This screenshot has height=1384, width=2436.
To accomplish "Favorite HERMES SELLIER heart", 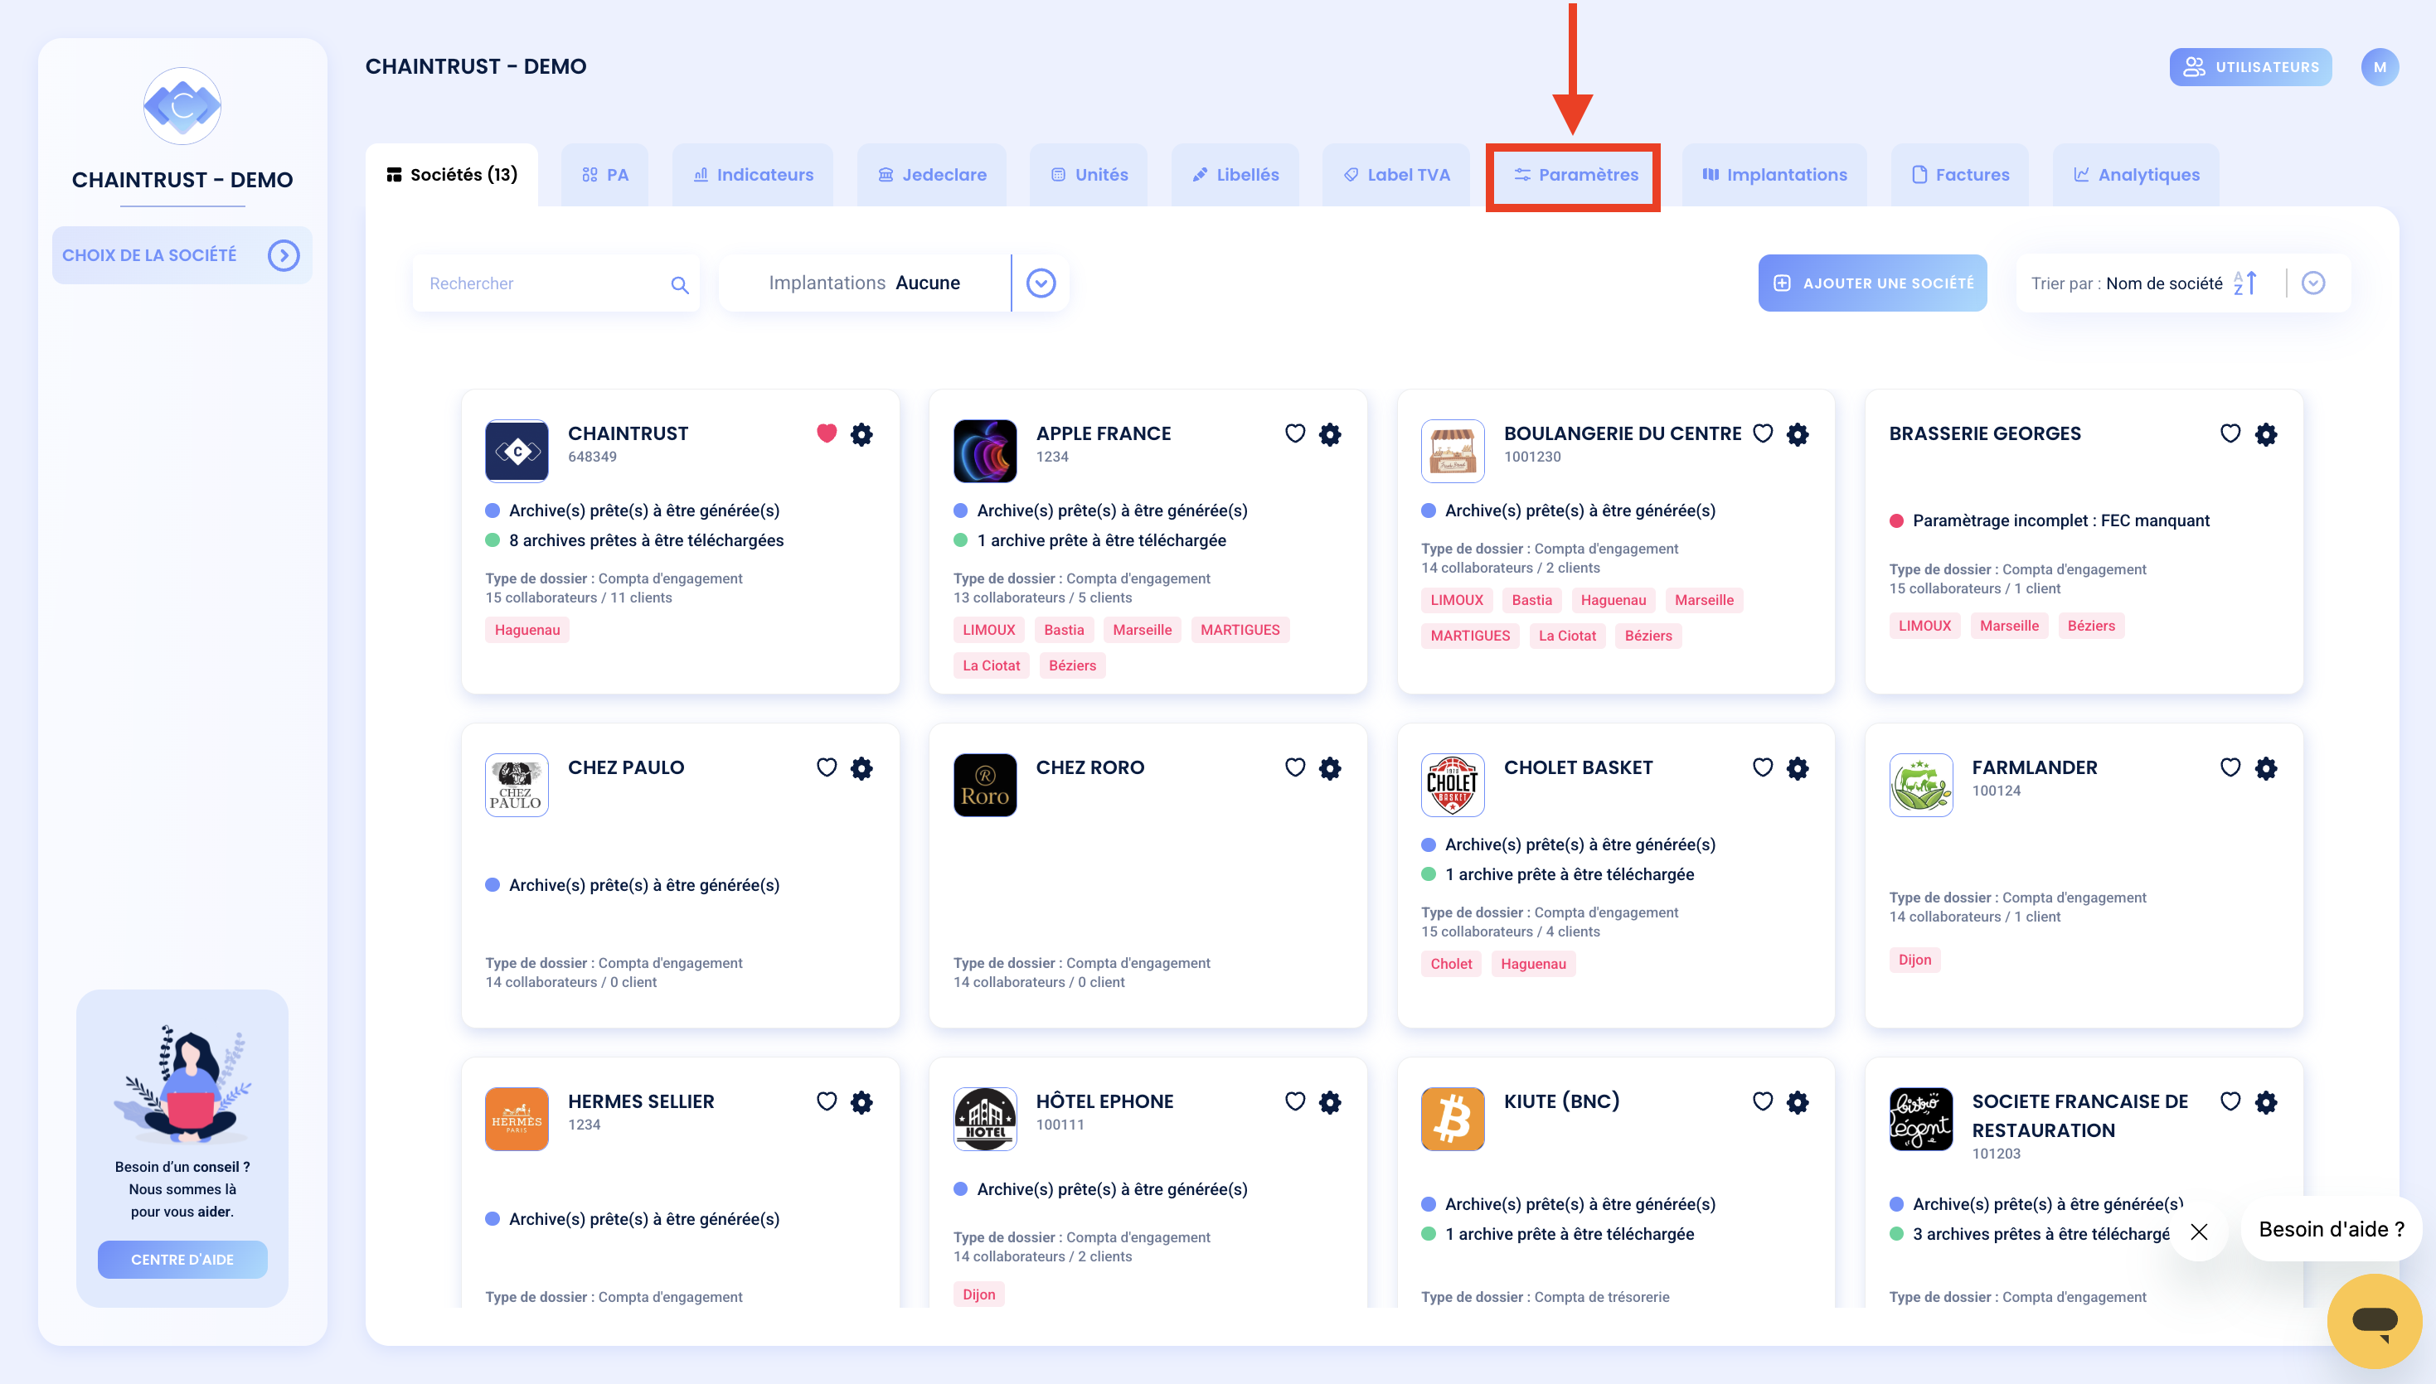I will tap(827, 1101).
